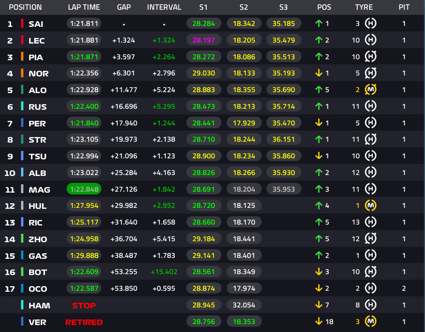Click Bottas's used hard tyre icon
425x332 pixels.
coord(370,272)
